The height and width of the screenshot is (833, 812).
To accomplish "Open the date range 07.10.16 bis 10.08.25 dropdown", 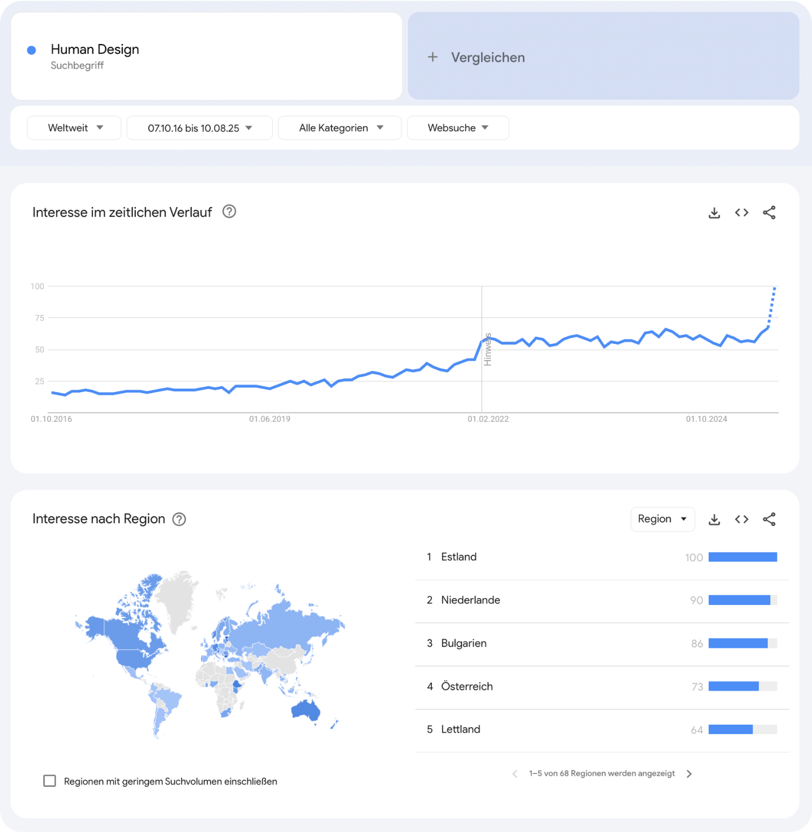I will [x=199, y=128].
